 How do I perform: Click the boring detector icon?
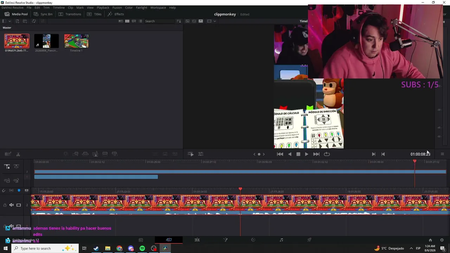pos(8,154)
